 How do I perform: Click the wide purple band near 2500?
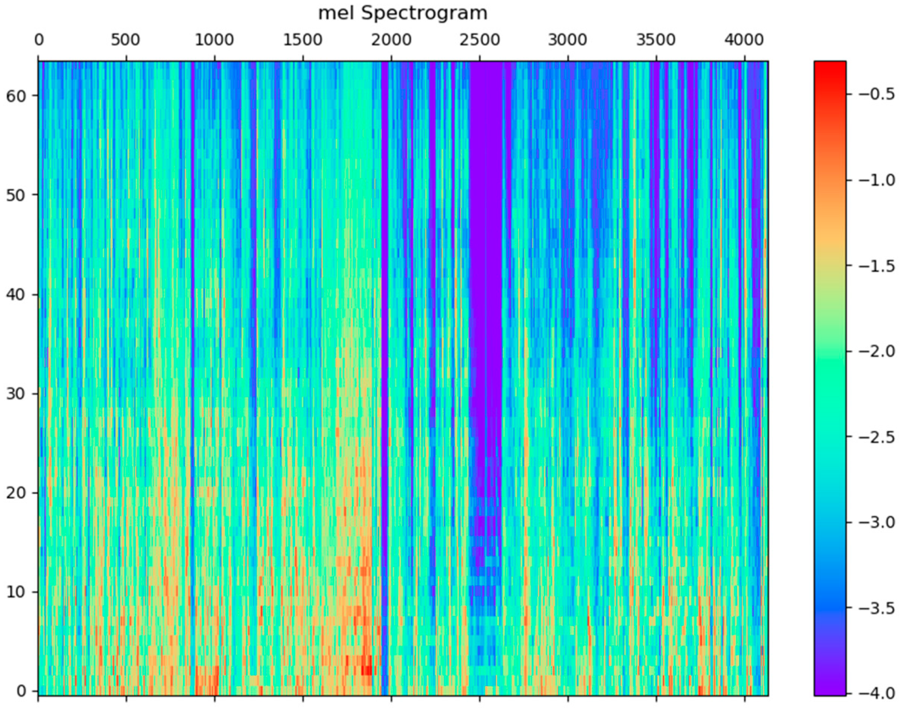point(486,265)
